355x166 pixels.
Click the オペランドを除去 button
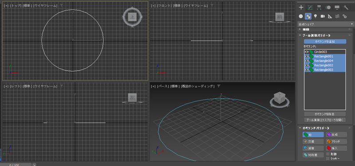pos(325,114)
